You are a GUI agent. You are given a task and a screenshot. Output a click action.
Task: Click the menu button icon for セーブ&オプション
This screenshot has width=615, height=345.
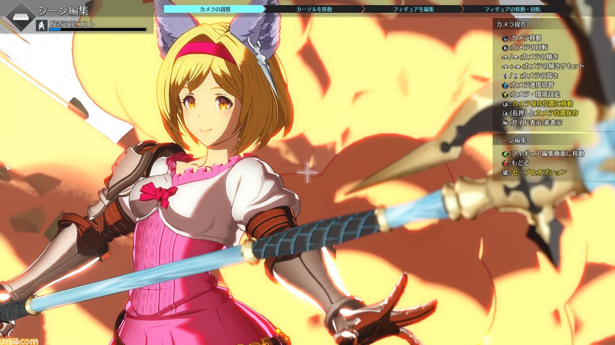[x=505, y=172]
